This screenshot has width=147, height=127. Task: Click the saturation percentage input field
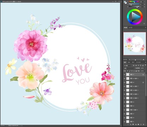pos(142,4)
